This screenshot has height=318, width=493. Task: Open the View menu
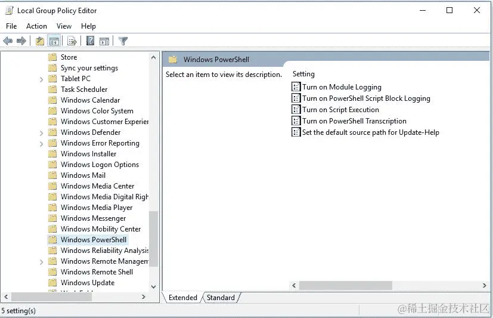point(64,26)
